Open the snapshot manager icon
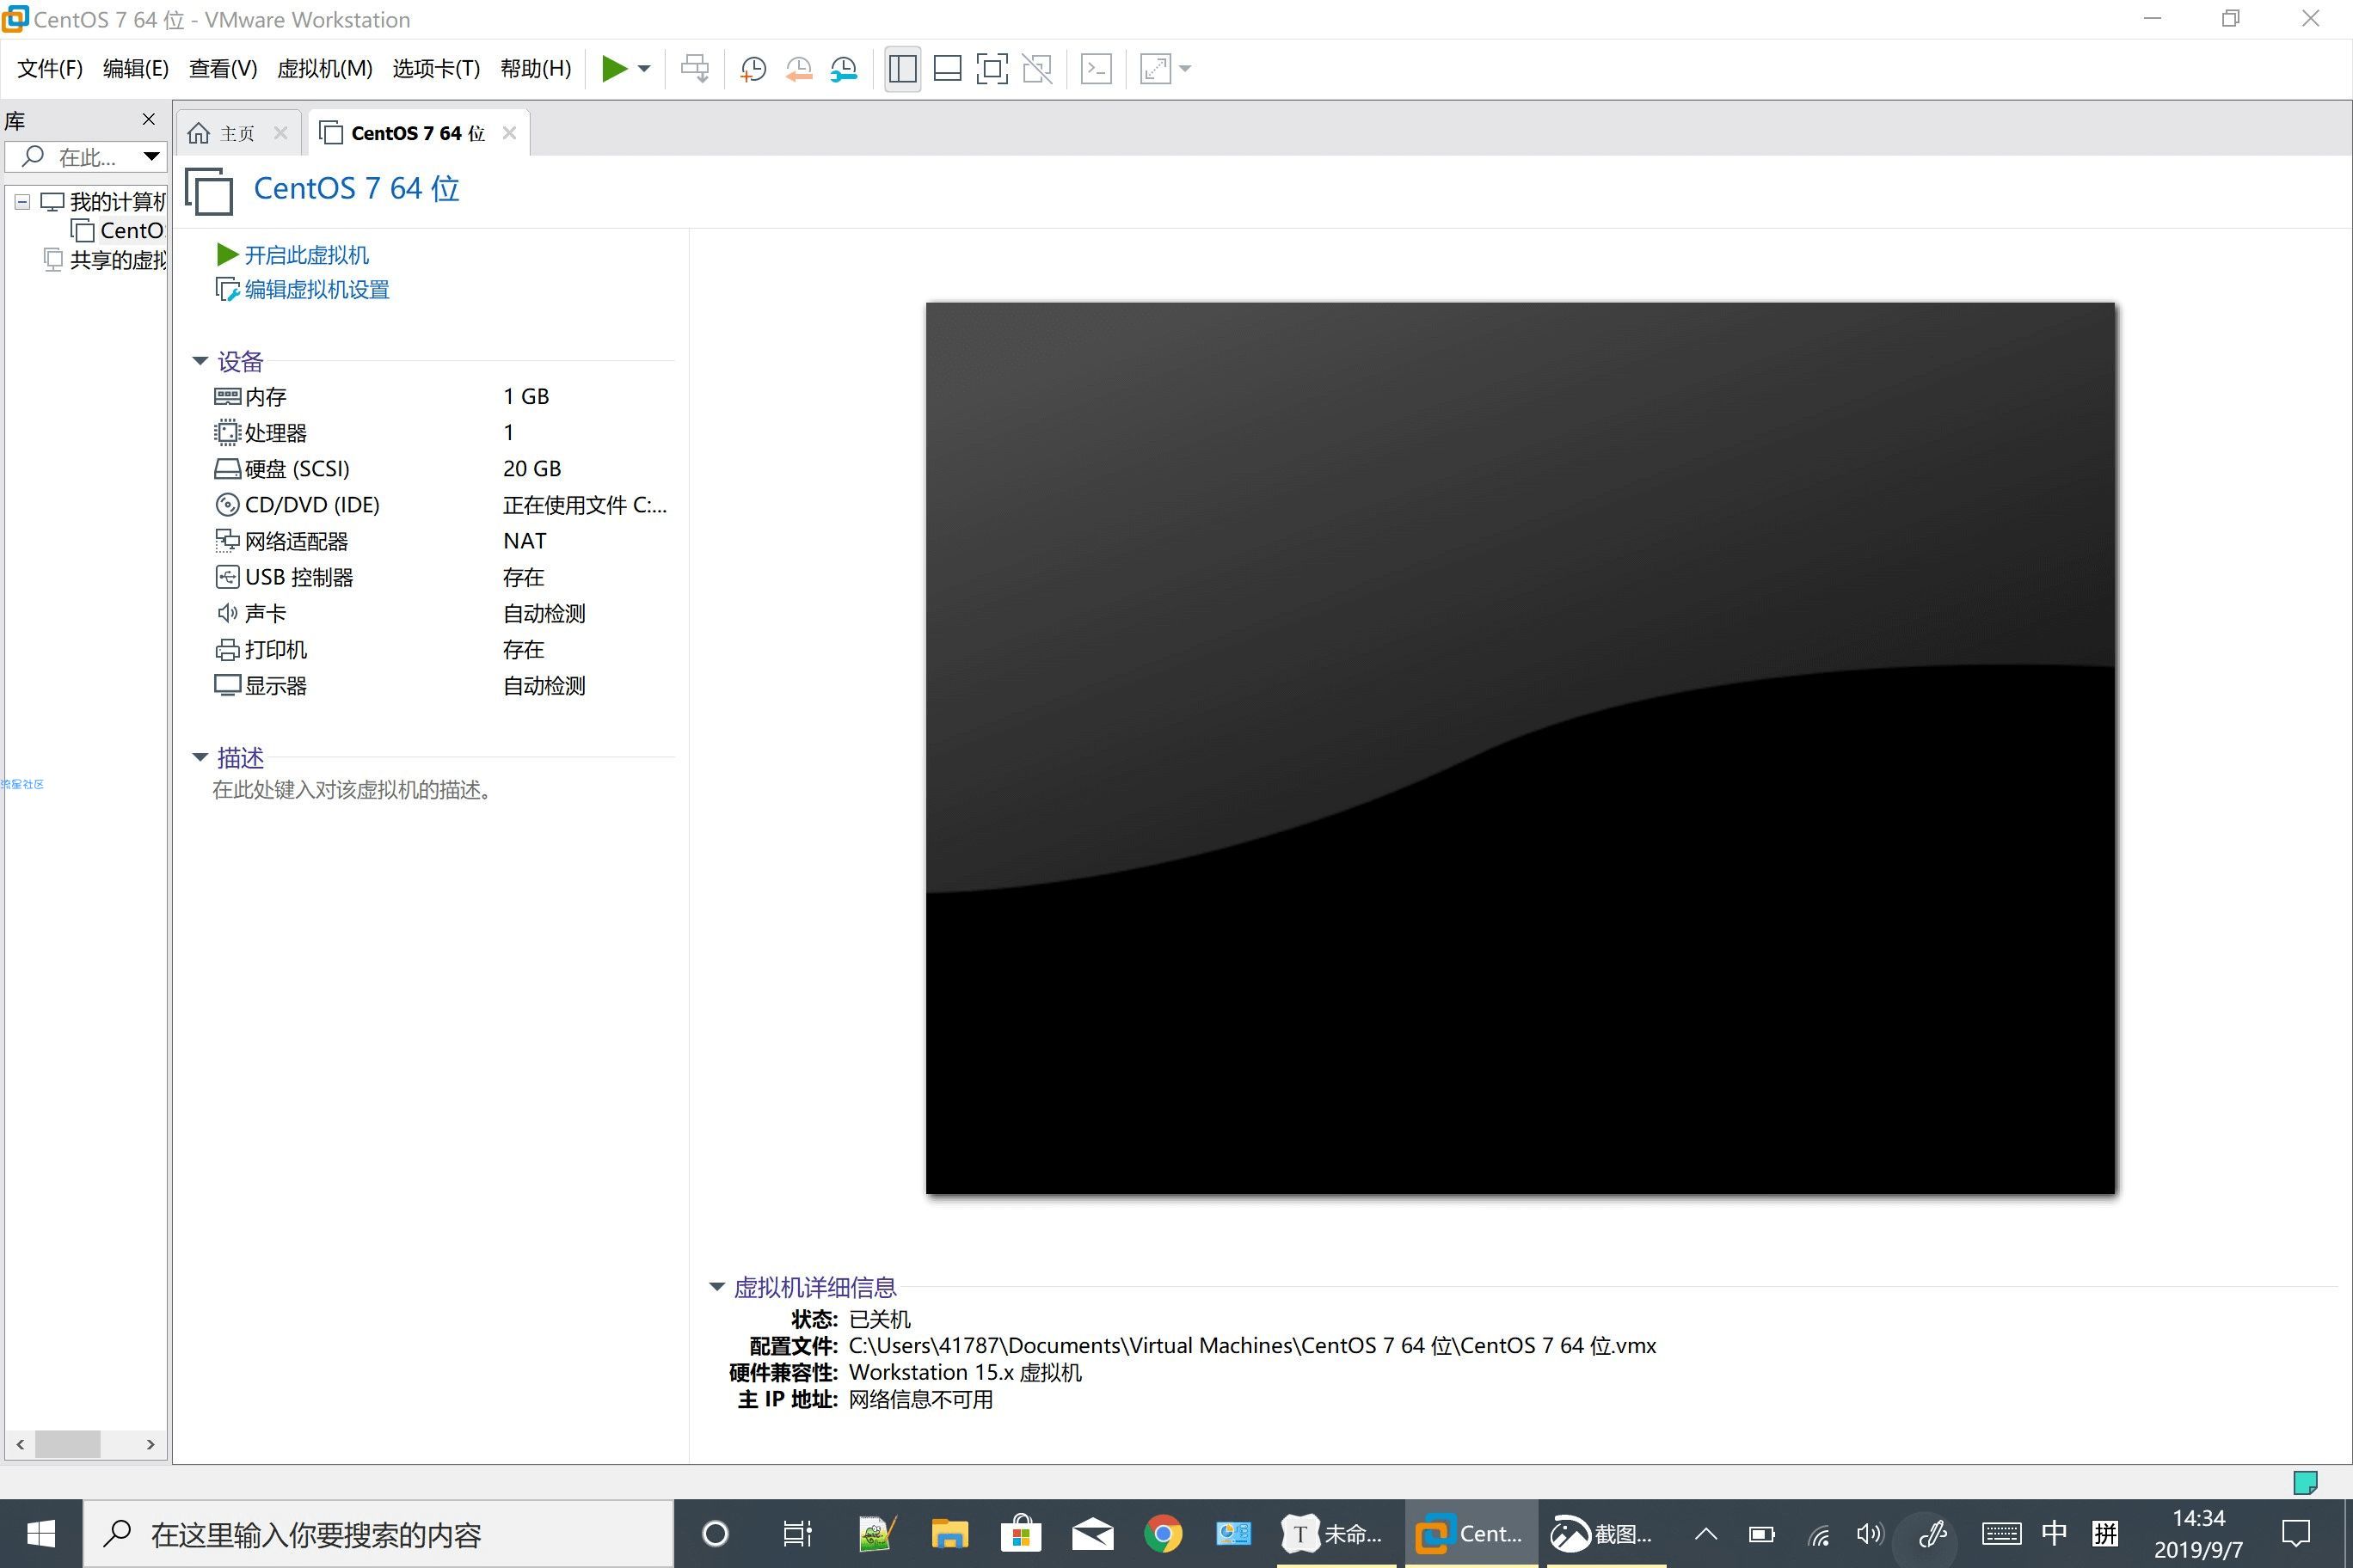This screenshot has width=2353, height=1568. pos(844,69)
